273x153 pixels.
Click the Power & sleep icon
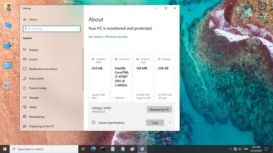coord(25,88)
